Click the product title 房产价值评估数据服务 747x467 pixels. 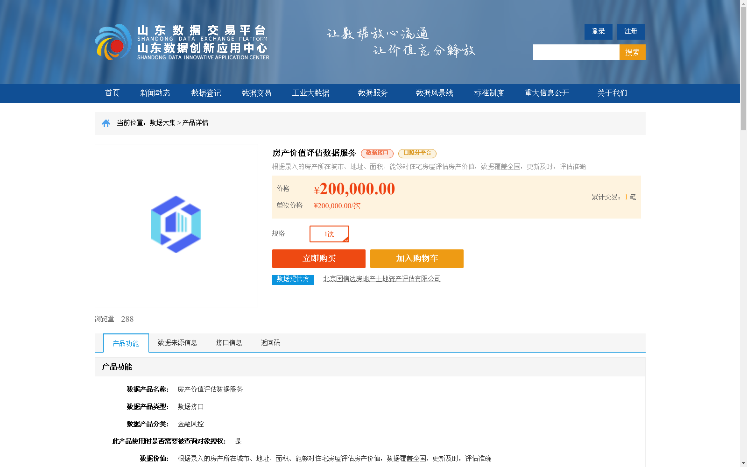tap(314, 153)
